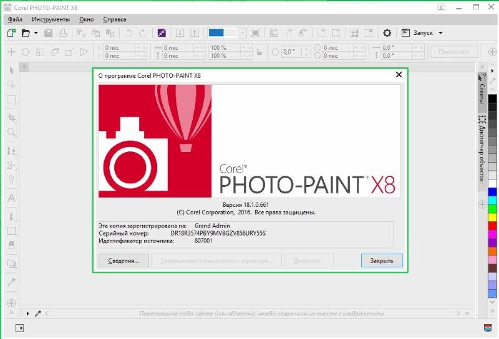Expand docker quick customize plus on right
Image resolution: width=499 pixels, height=339 pixels.
(x=482, y=204)
